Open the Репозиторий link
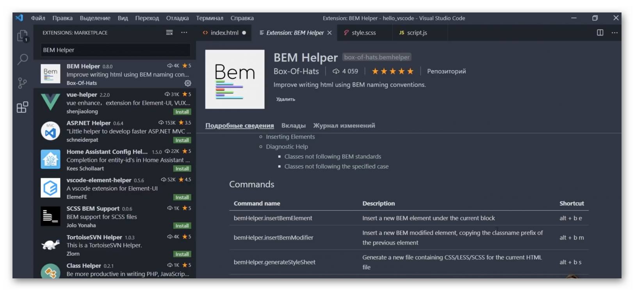The height and width of the screenshot is (292, 634). click(x=446, y=71)
